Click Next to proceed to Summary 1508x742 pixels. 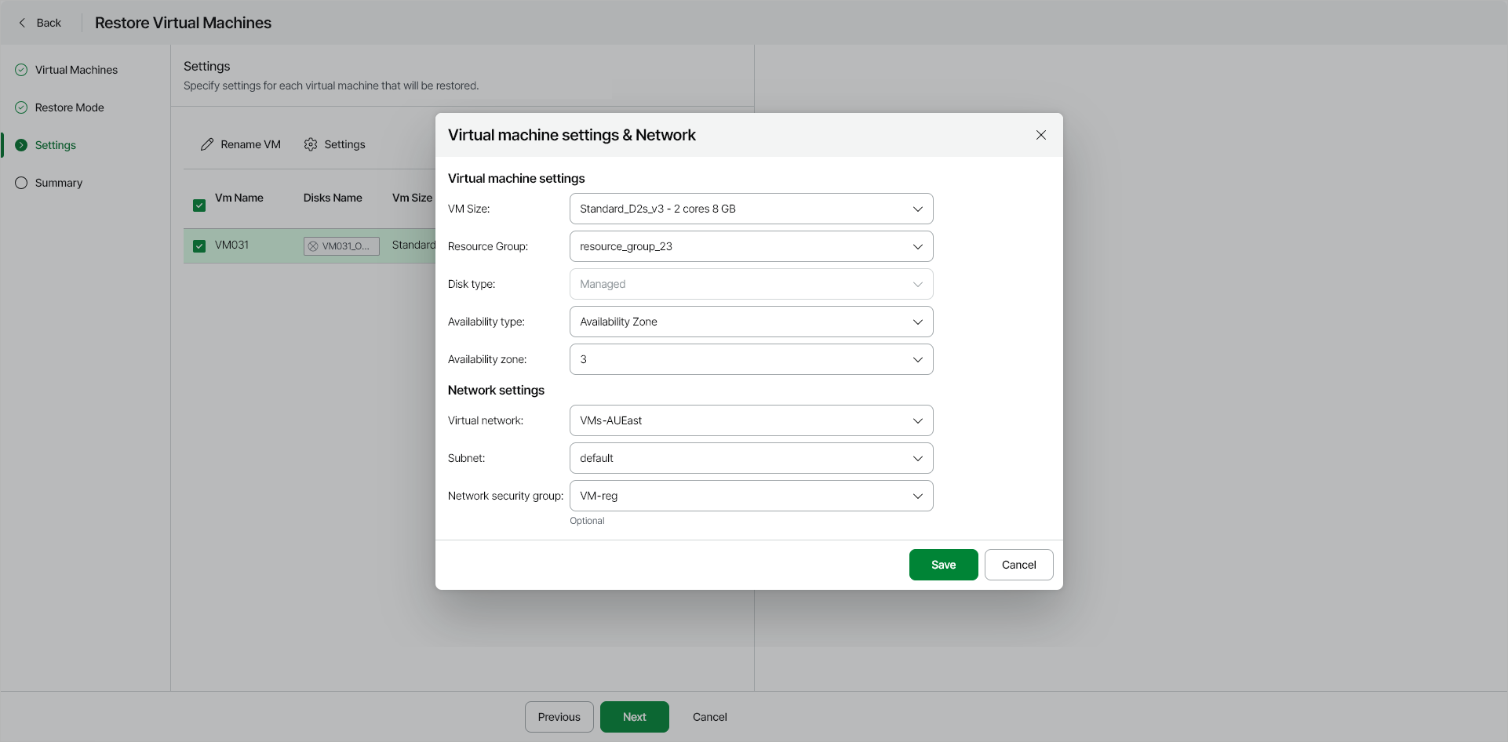[634, 716]
